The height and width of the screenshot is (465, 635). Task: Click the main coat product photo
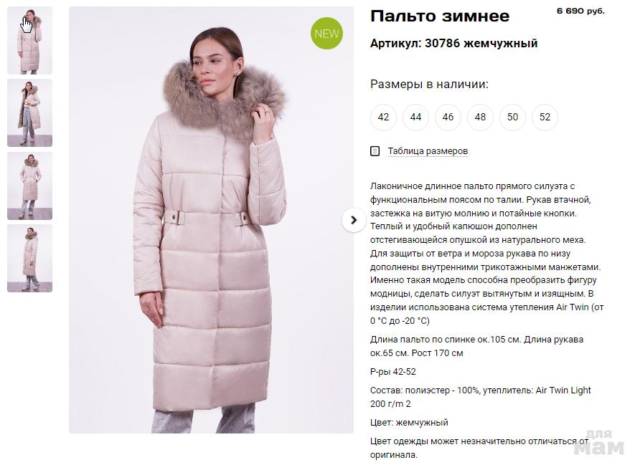pos(211,220)
